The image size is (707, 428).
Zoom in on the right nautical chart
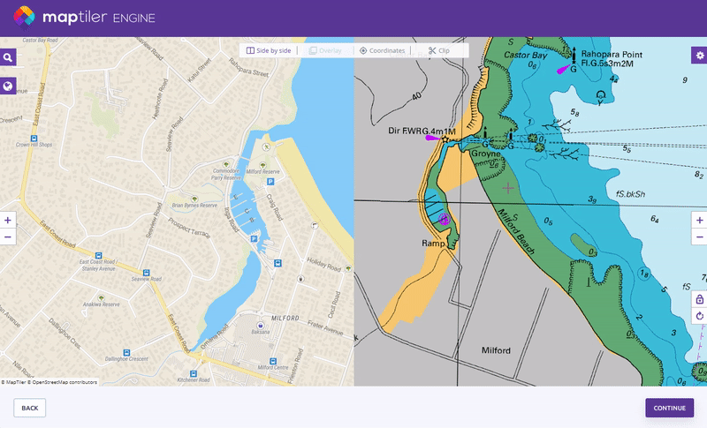click(699, 220)
